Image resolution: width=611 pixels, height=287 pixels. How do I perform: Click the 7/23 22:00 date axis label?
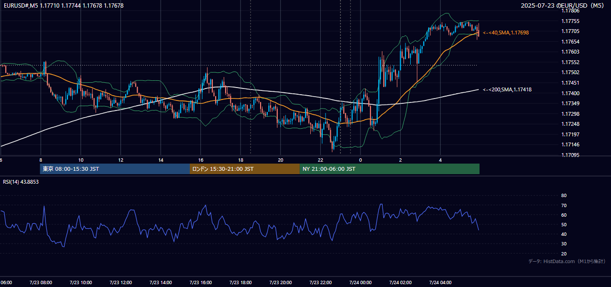click(321, 283)
